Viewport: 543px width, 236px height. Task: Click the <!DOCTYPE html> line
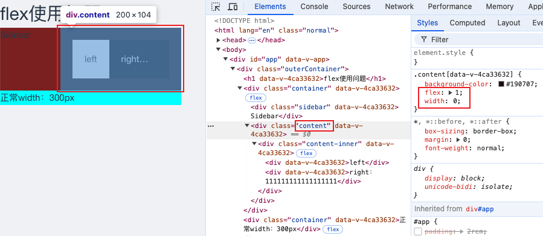tap(244, 21)
